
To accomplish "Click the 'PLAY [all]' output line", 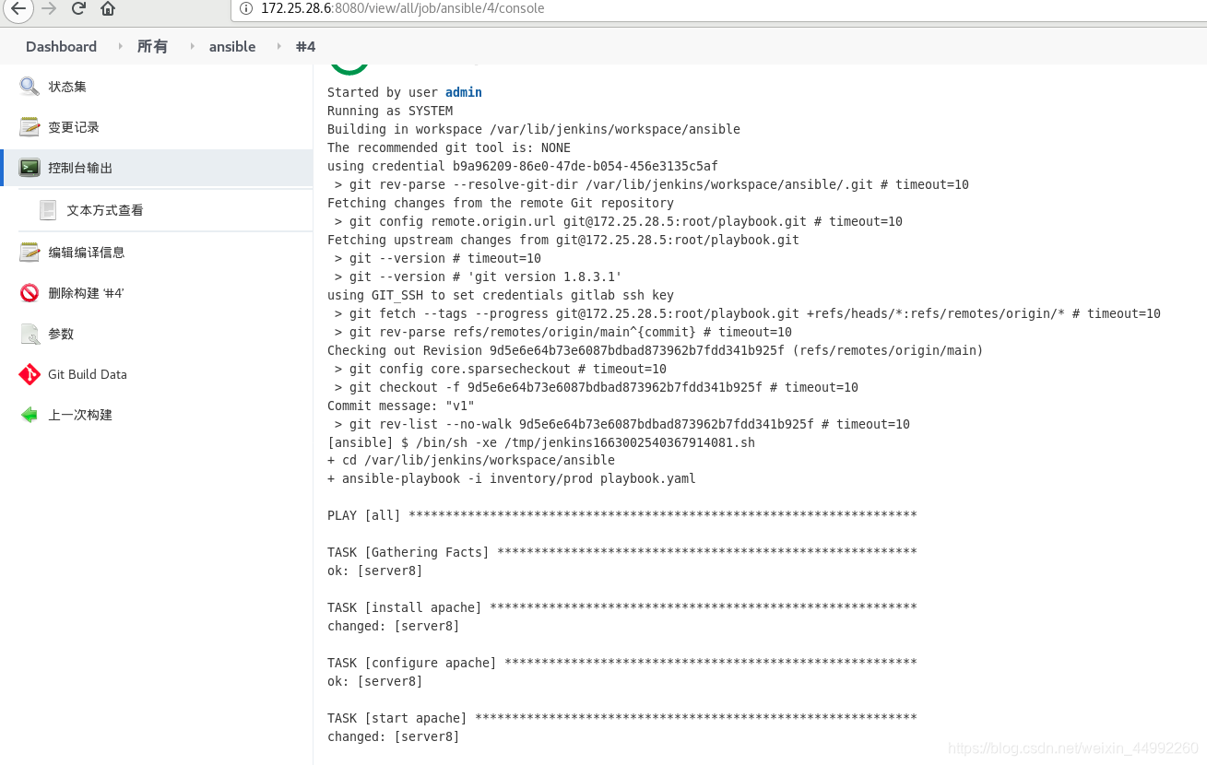I will 622,515.
